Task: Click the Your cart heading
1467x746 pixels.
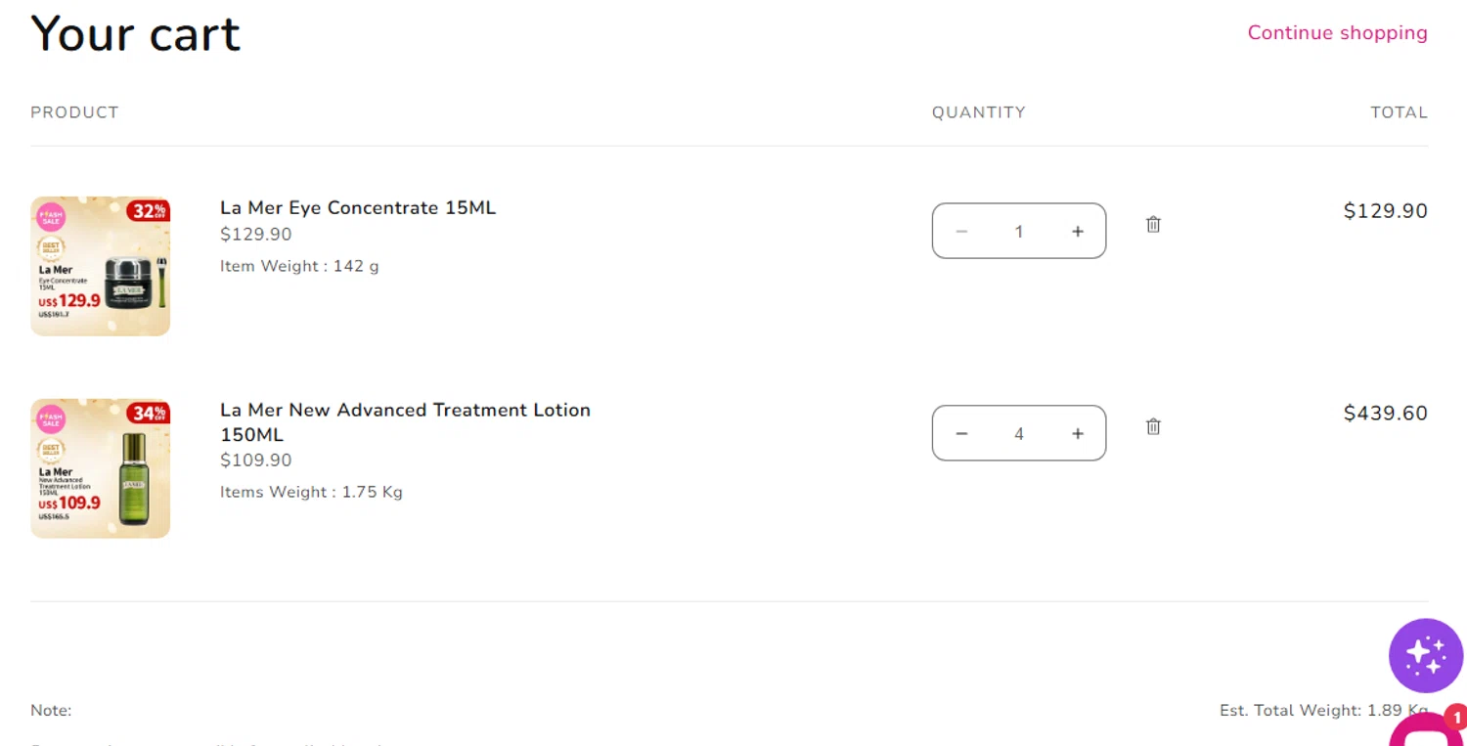Action: point(136,34)
